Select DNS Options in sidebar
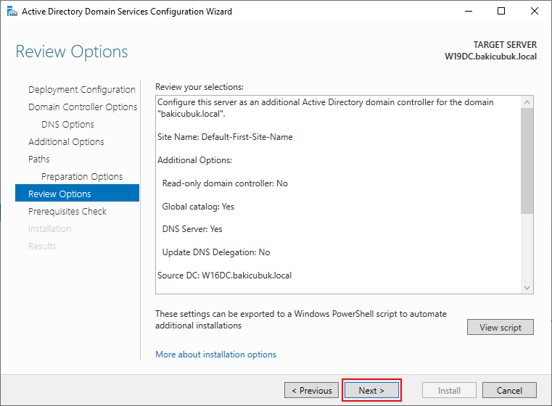This screenshot has width=552, height=406. (67, 125)
